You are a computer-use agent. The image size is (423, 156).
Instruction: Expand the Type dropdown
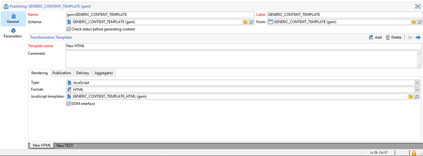pos(417,83)
